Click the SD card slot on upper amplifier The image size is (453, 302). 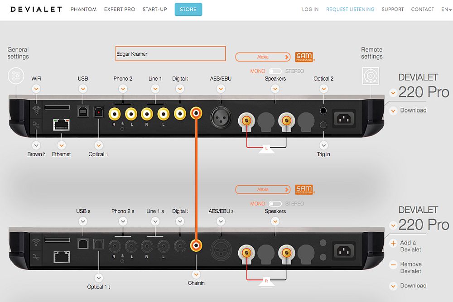(x=57, y=107)
